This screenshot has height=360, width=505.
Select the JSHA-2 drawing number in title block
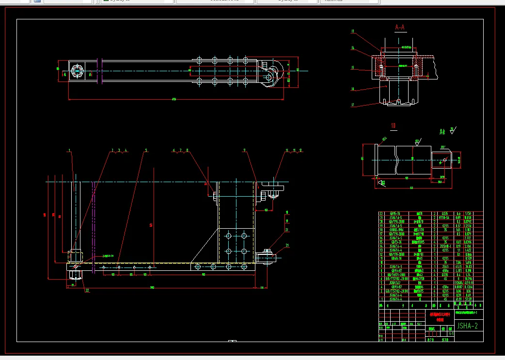(x=467, y=326)
